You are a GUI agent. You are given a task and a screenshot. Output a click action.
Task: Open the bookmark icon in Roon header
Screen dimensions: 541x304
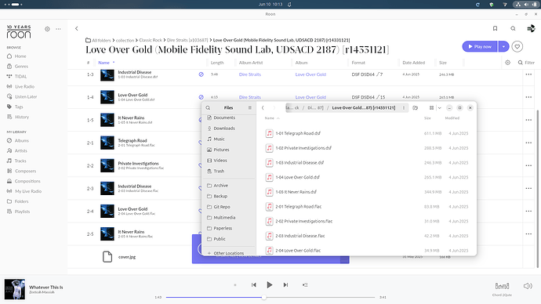click(x=495, y=29)
